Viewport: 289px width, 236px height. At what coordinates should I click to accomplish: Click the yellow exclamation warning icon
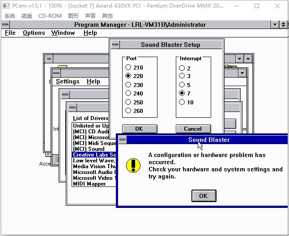(x=133, y=166)
